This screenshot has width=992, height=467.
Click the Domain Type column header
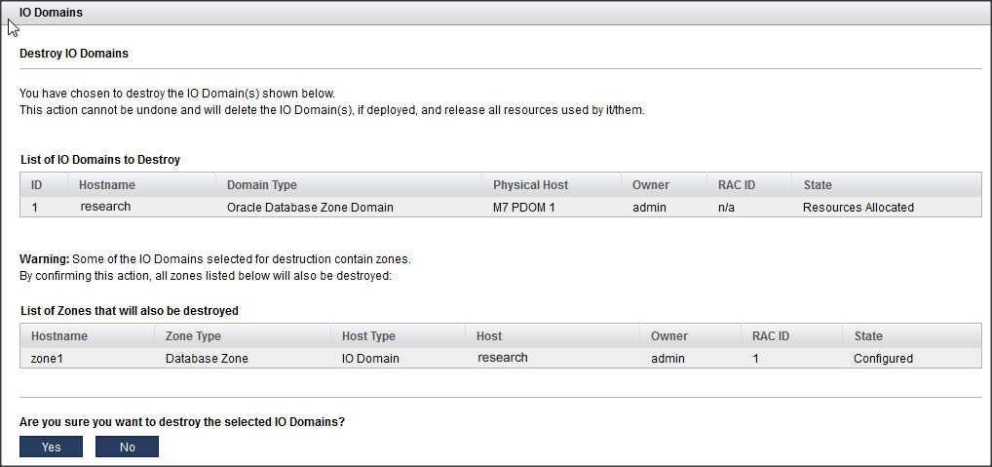click(x=262, y=185)
